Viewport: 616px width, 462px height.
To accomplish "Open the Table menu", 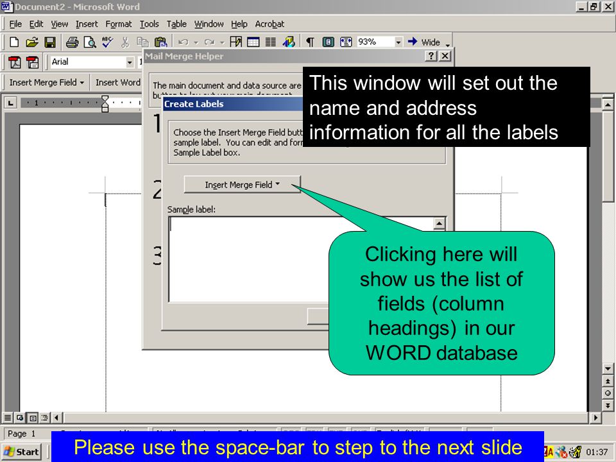I will (x=176, y=24).
